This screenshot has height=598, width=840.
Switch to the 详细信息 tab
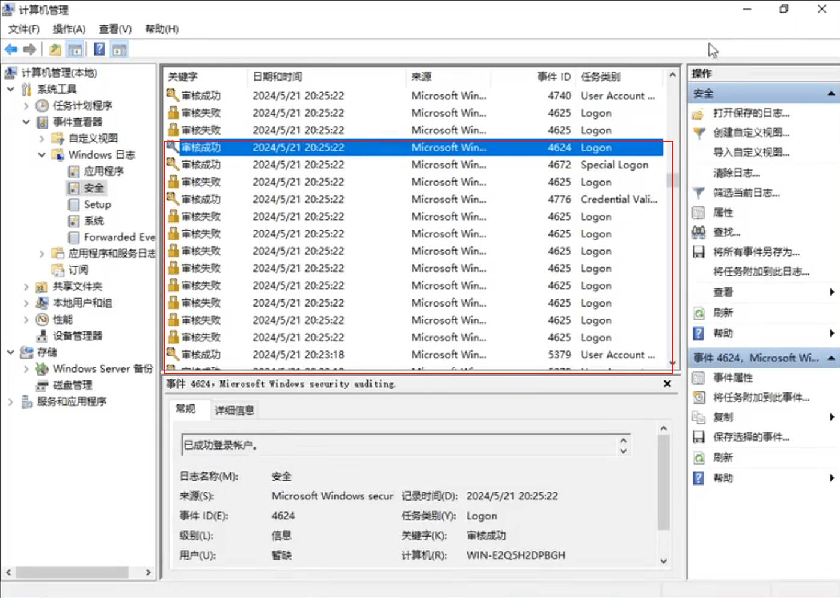(x=235, y=410)
